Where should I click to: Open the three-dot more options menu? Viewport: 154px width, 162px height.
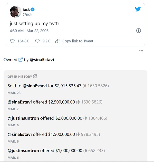click(141, 51)
